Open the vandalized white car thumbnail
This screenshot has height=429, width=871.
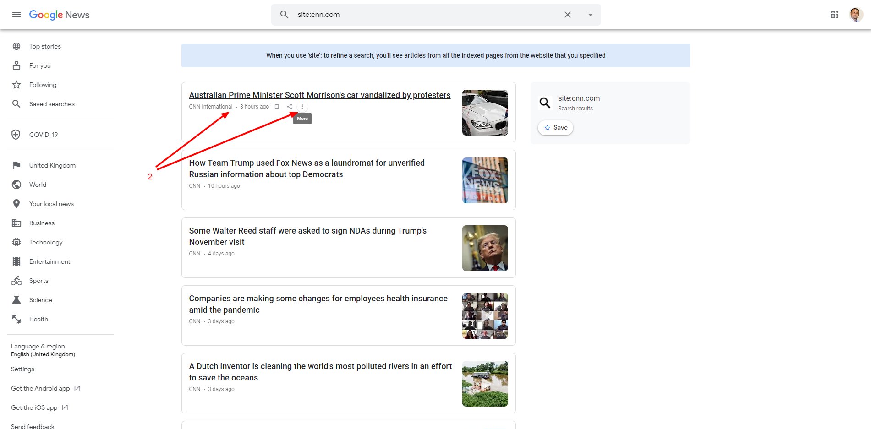pos(485,113)
